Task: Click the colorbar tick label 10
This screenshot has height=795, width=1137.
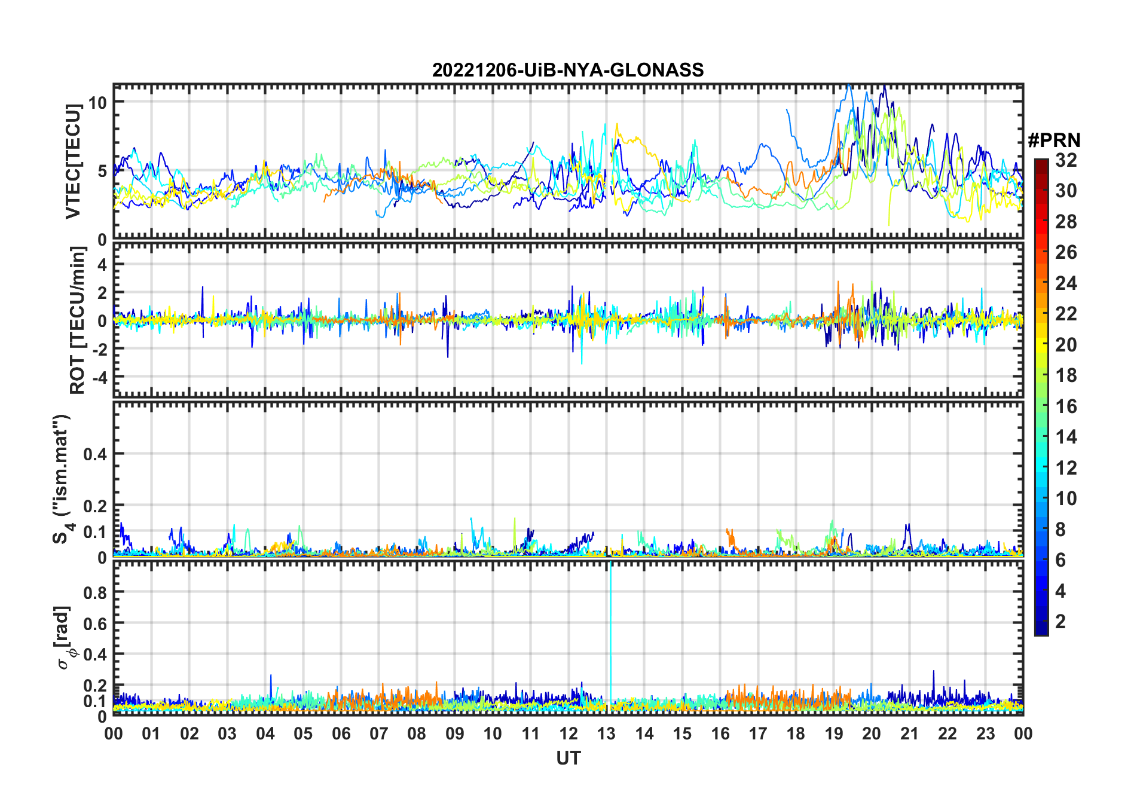Action: coord(1066,499)
